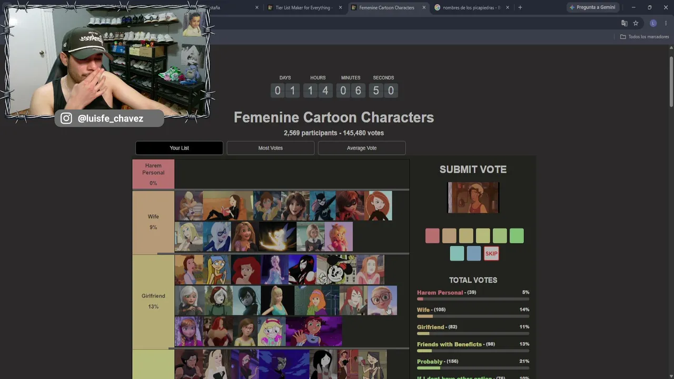Click the purple Starfire thumbnail
Image resolution: width=674 pixels, height=379 pixels.
pyautogui.click(x=314, y=332)
